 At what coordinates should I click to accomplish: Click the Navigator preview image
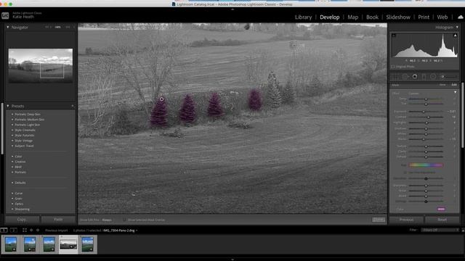click(x=41, y=65)
